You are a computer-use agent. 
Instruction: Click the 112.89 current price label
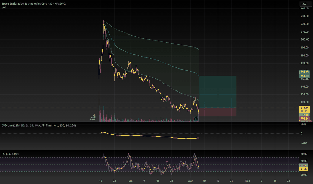point(304,108)
